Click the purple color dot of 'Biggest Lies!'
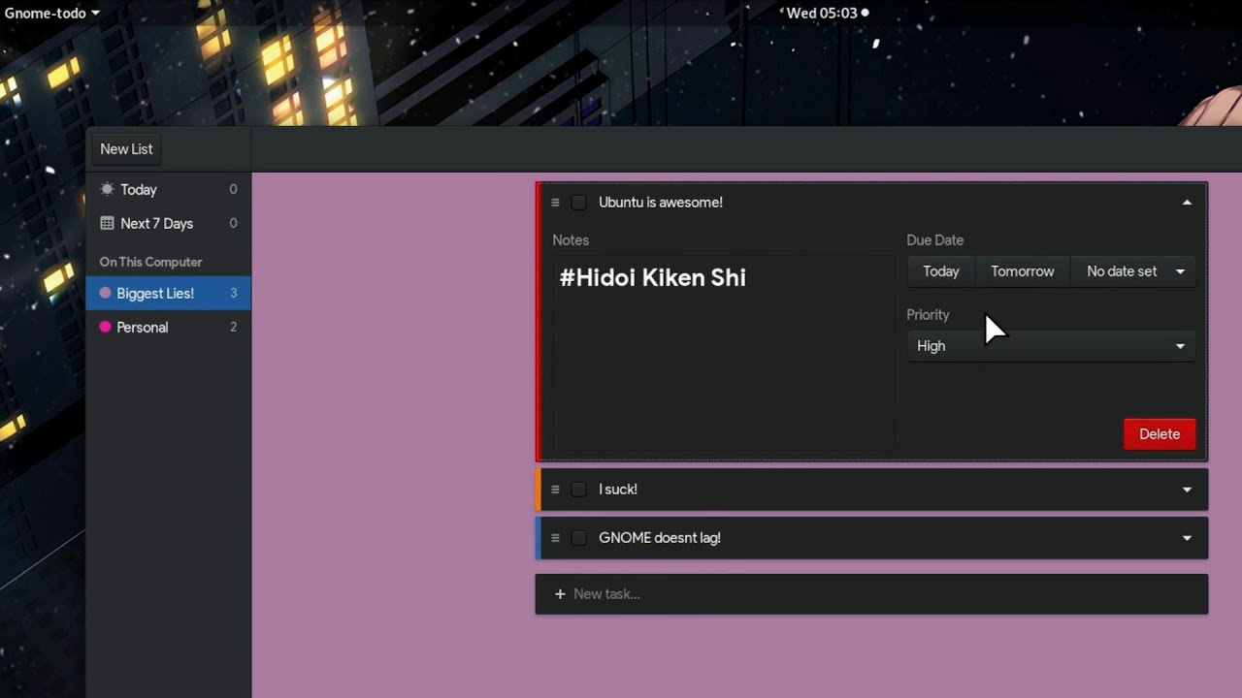 tap(106, 293)
